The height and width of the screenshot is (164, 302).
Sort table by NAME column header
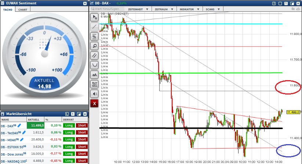point(14,120)
